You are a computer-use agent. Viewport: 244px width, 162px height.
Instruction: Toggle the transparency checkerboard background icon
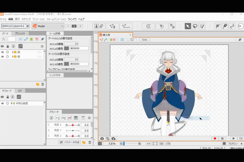pos(100,144)
